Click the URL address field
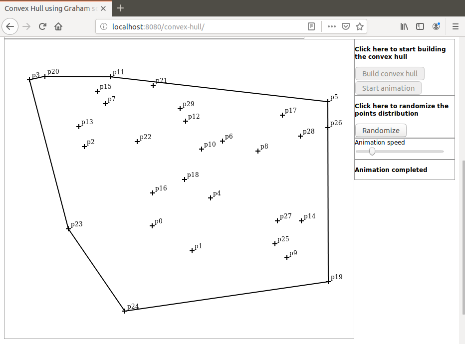Image resolution: width=465 pixels, height=344 pixels. point(208,26)
